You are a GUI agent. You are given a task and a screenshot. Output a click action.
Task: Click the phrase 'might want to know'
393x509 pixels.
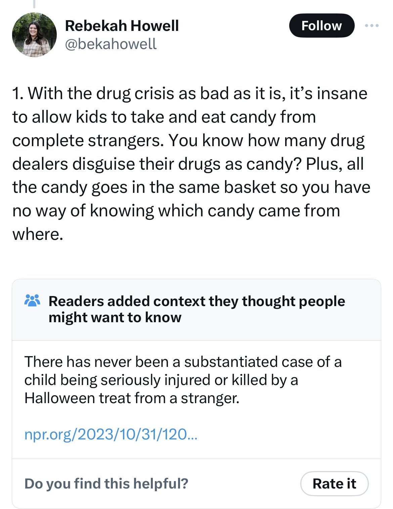click(115, 317)
